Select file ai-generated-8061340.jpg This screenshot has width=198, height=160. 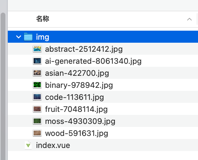click(93, 61)
